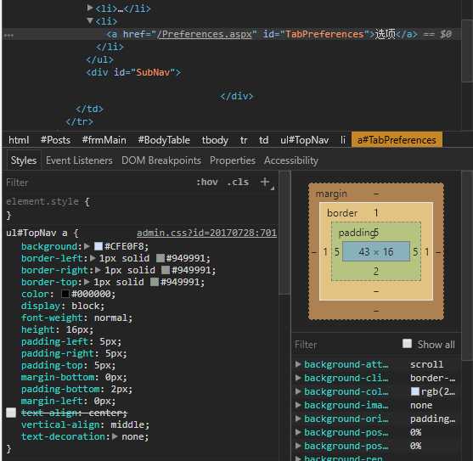Expand background-image computed property
The height and width of the screenshot is (461, 473).
coord(298,405)
